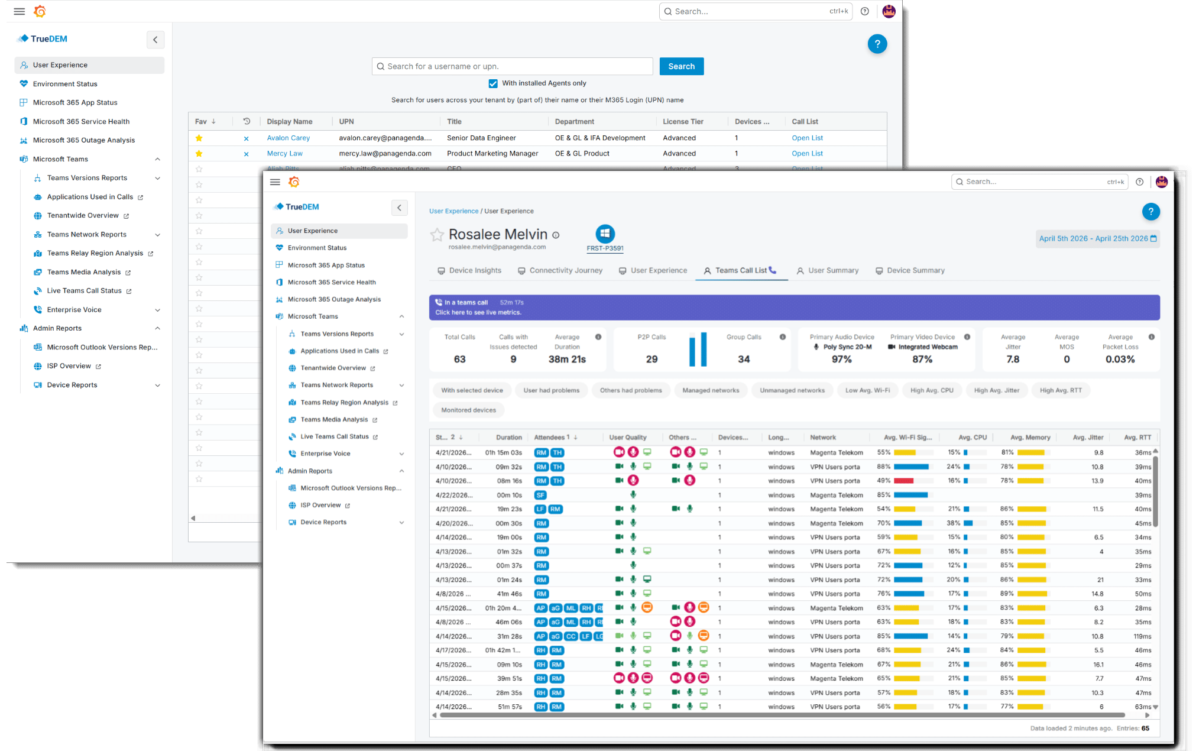1196x751 pixels.
Task: Expand Teams Network Reports in back sidebar
Action: [158, 235]
